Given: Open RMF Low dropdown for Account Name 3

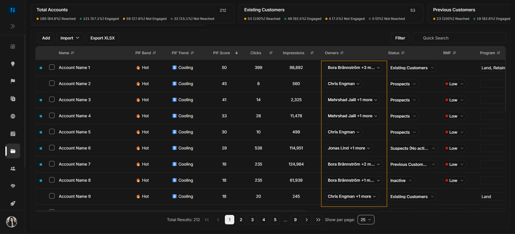Looking at the screenshot, I should [454, 100].
